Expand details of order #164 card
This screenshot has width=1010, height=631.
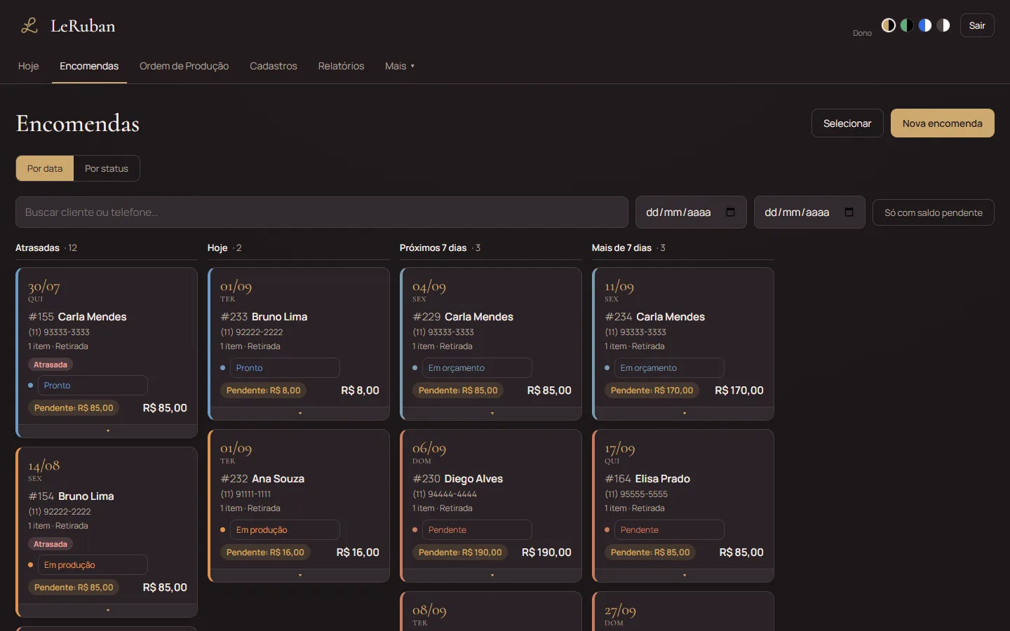pyautogui.click(x=685, y=575)
